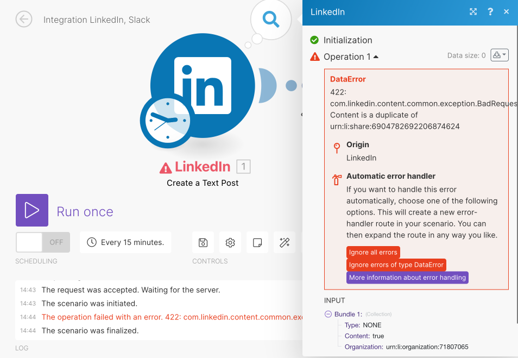Go back using the arrow icon
This screenshot has height=358, width=518.
pyautogui.click(x=24, y=19)
